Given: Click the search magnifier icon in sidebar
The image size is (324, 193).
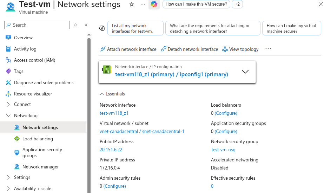Looking at the screenshot, I should 8,25.
